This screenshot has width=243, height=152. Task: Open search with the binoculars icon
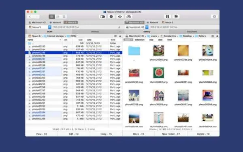[x=129, y=17]
